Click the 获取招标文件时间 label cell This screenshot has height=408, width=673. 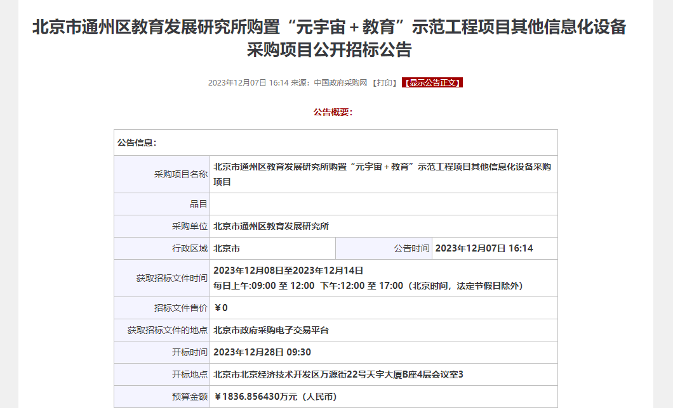click(x=163, y=278)
